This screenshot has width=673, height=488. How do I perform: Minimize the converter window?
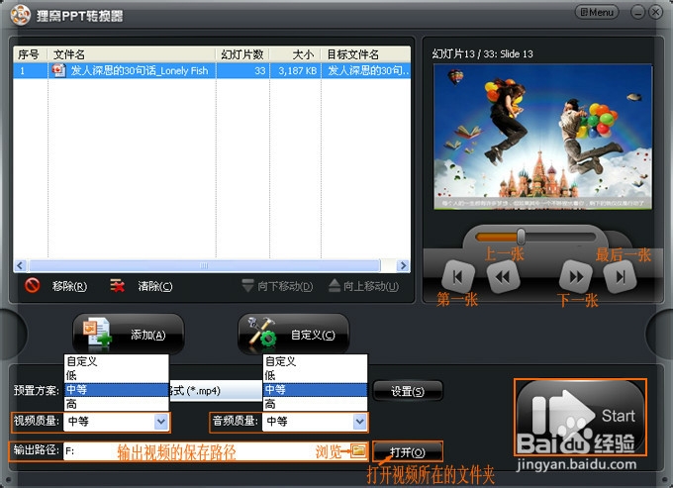coord(637,13)
